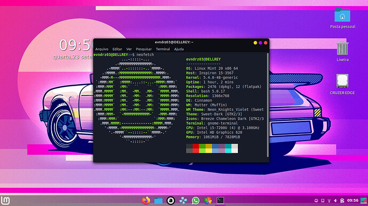Launch the colorful clover app icon
368x206 pixels.
click(207, 201)
